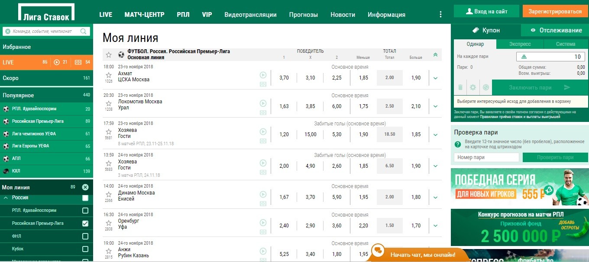Screen dimensions: 589x262
Task: Open video stream for Динамо Москва – Енисей
Action: click(x=263, y=194)
